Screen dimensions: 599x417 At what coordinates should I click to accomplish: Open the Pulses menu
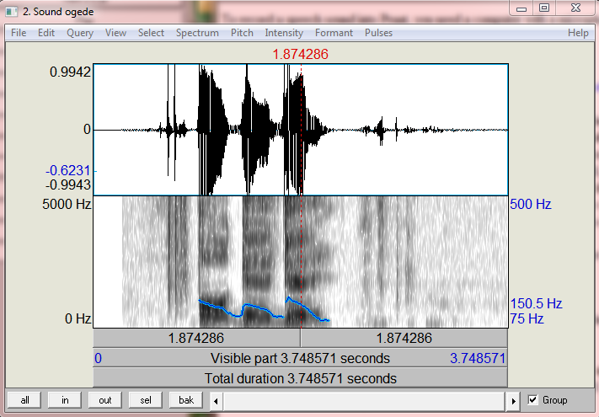(378, 33)
